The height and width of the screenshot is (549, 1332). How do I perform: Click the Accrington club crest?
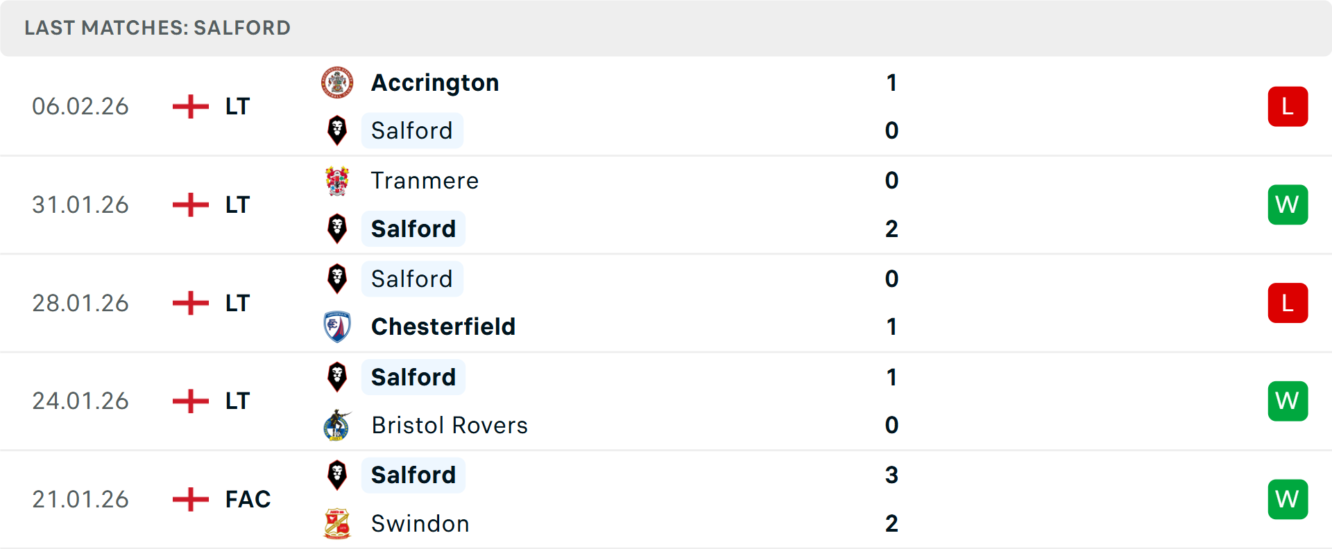pos(337,82)
